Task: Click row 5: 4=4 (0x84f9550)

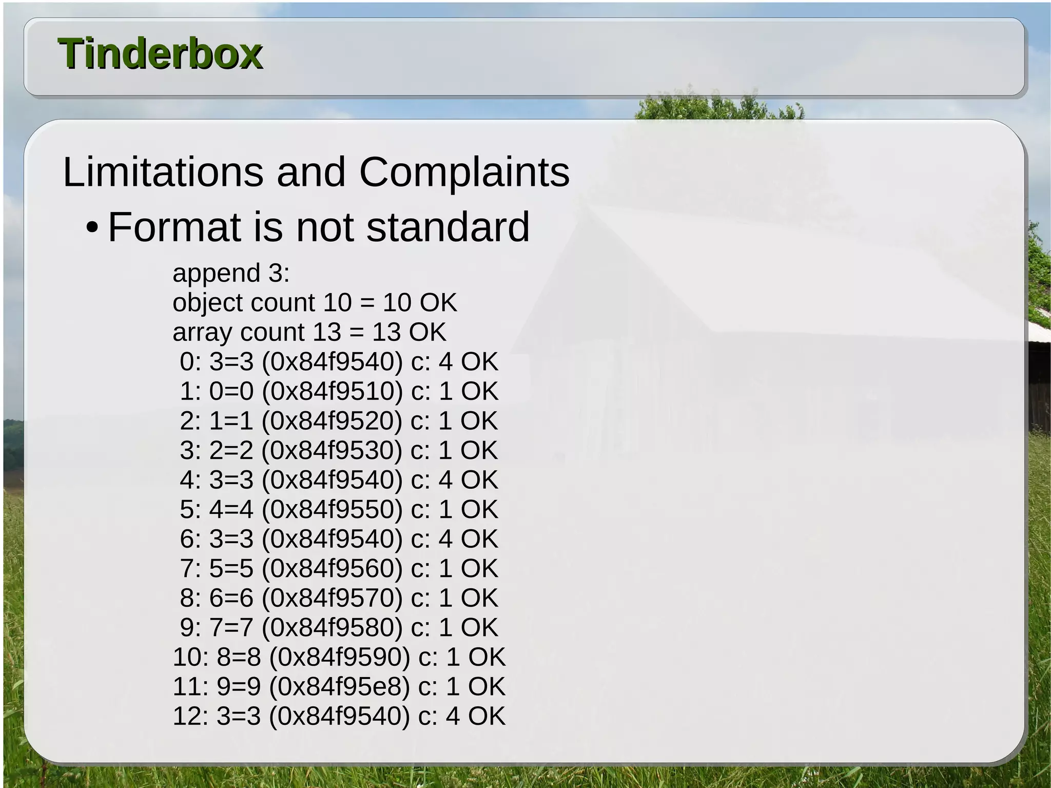Action: click(x=339, y=509)
